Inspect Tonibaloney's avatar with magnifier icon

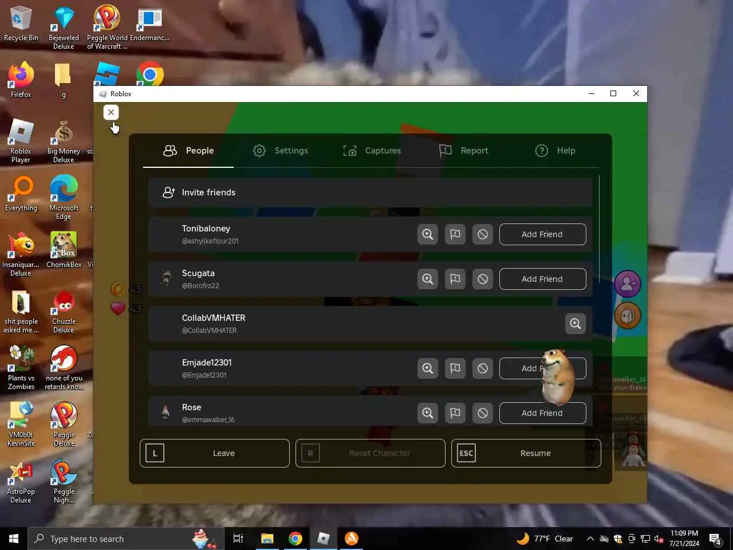click(x=428, y=234)
